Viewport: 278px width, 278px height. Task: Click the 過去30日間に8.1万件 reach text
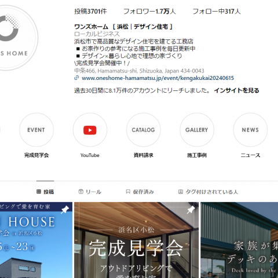(x=142, y=90)
